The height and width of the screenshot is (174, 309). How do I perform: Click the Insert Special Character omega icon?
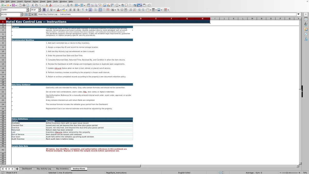[117, 5]
